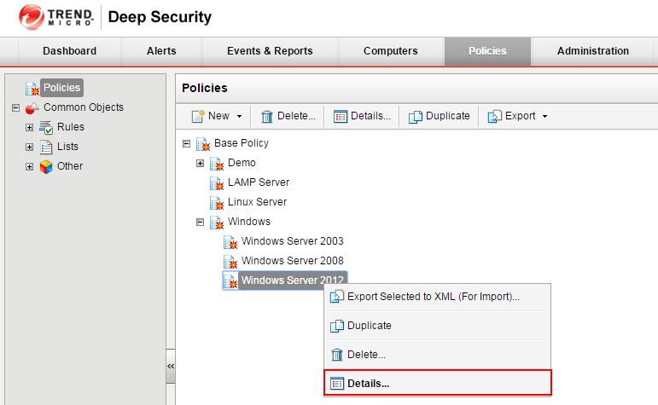Click the toolbar Delete trash icon
This screenshot has width=658, height=405.
pyautogui.click(x=267, y=117)
